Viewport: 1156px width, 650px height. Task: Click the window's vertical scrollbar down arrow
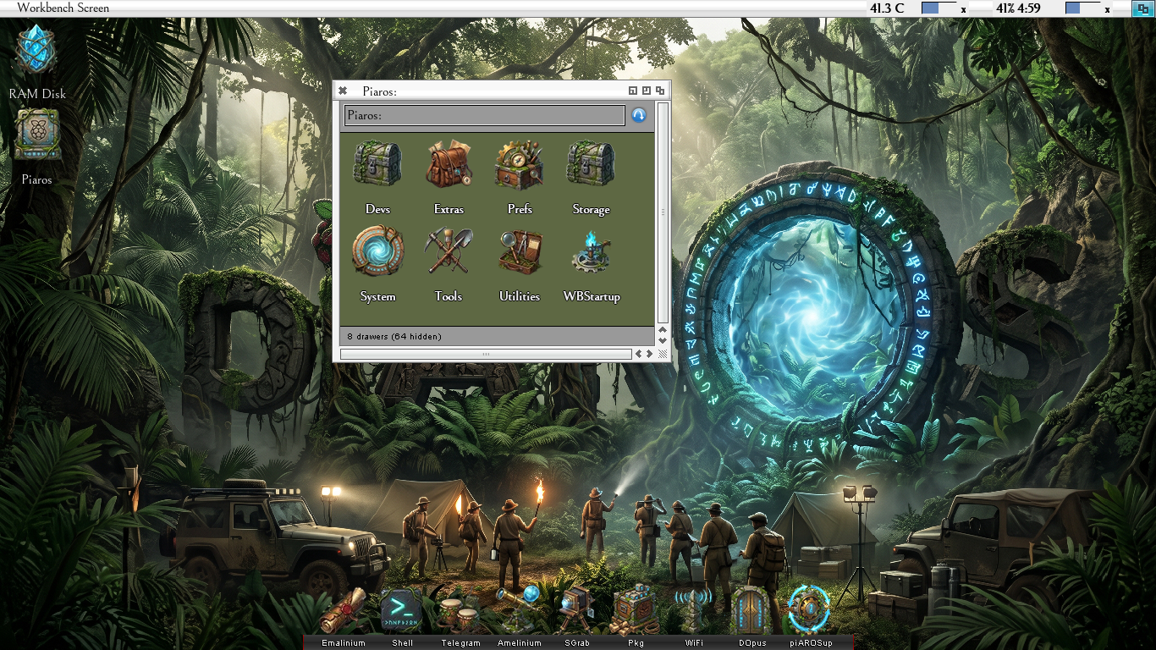tap(663, 340)
